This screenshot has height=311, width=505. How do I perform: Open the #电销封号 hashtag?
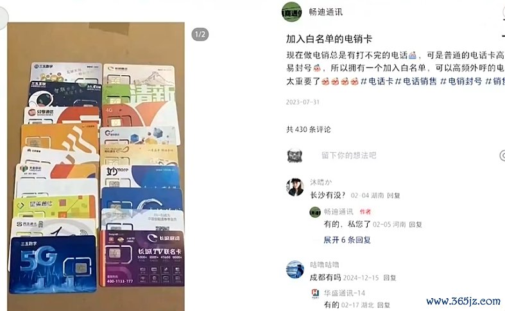pos(461,82)
